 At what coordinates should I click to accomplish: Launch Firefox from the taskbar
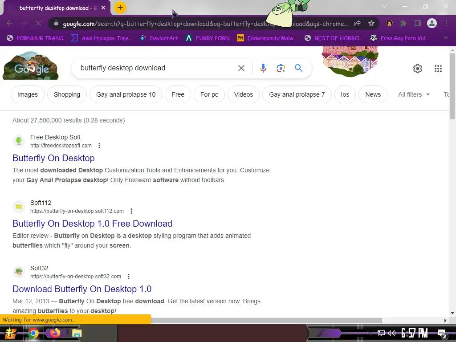click(55, 333)
